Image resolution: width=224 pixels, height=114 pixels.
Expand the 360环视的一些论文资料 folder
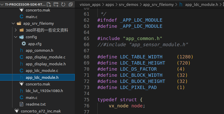click(16, 30)
